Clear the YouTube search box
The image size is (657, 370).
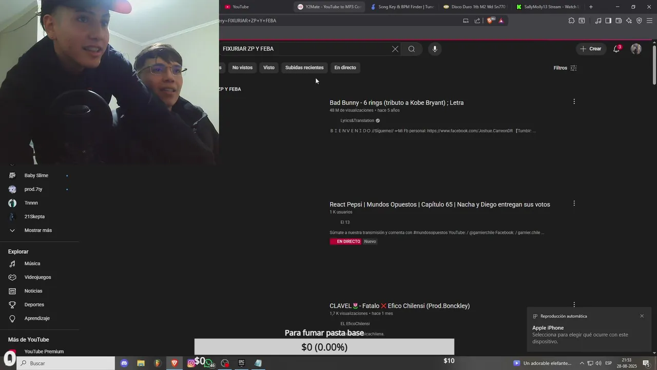point(395,49)
